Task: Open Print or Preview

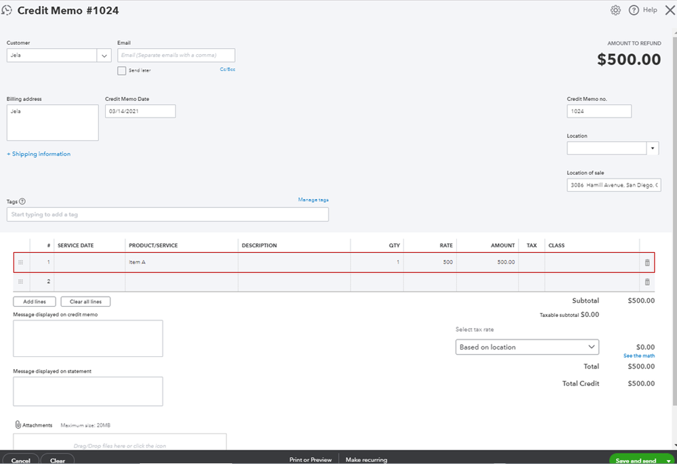Action: (310, 460)
